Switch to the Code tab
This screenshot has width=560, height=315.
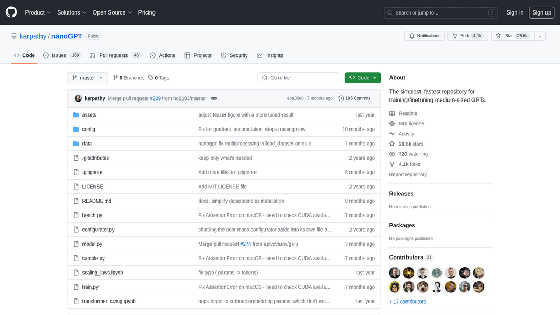pyautogui.click(x=24, y=55)
